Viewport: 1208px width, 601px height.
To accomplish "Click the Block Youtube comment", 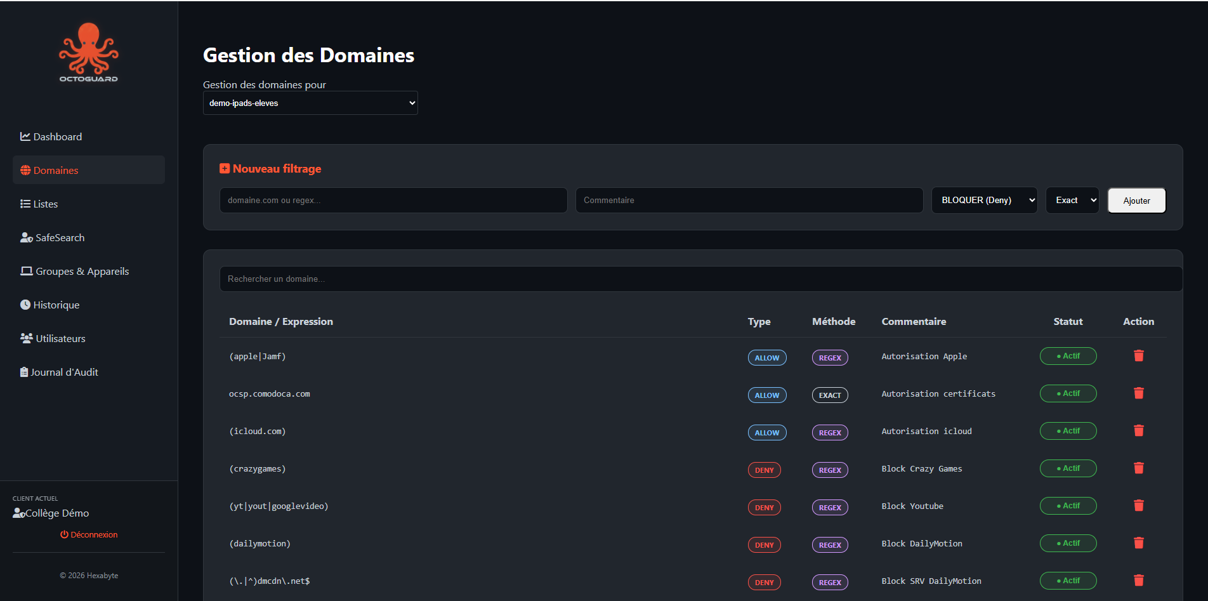I will tap(912, 506).
